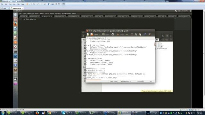Click the pause VM icon in VMware toolbar
Screen dimensions: 205x115
27,4
